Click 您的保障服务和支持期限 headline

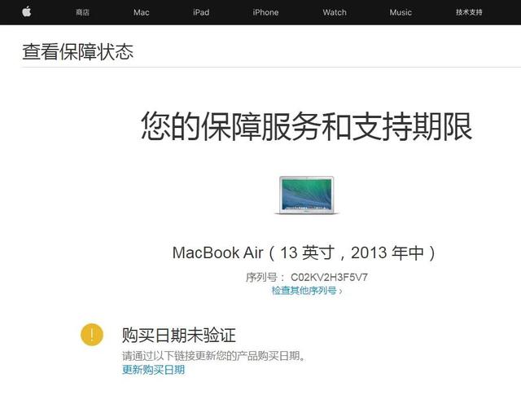click(x=306, y=126)
